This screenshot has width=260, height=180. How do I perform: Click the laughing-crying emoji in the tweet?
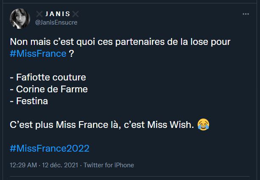click(204, 125)
